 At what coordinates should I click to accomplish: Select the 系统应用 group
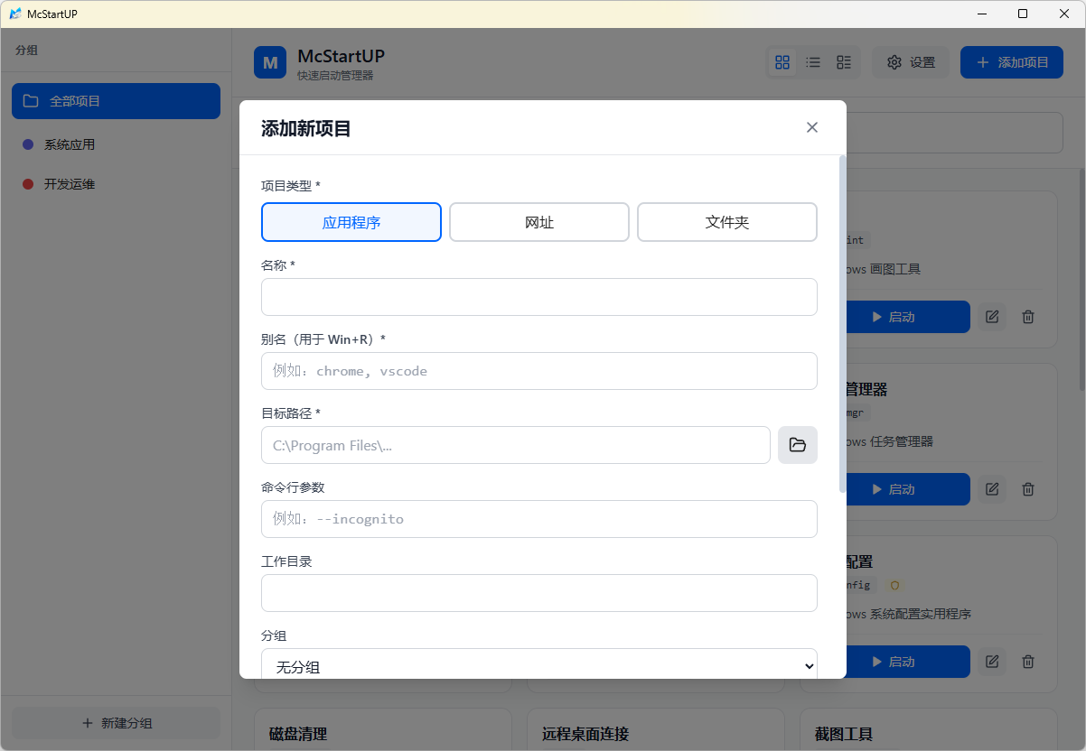coord(116,144)
